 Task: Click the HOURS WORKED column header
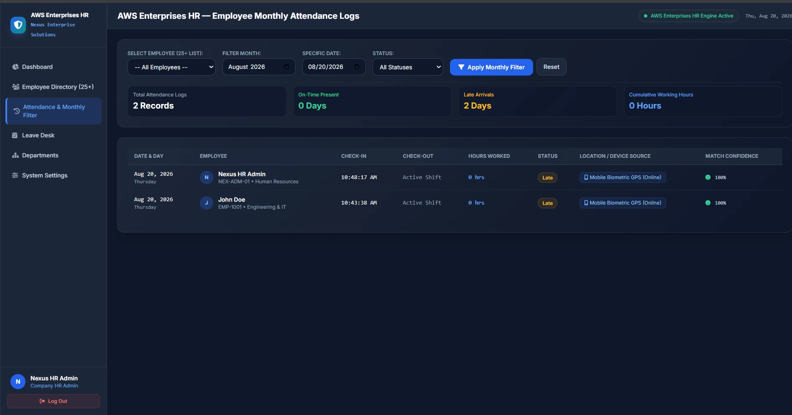pos(489,156)
